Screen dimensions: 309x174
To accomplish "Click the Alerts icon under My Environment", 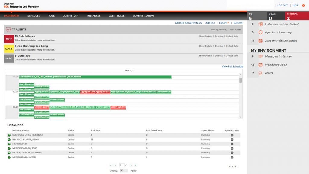I will pos(260,73).
